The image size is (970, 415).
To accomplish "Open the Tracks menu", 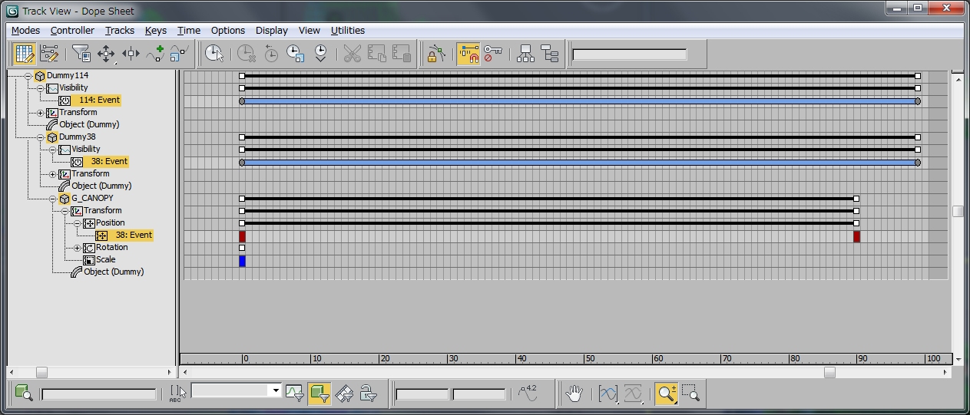I will click(x=120, y=31).
